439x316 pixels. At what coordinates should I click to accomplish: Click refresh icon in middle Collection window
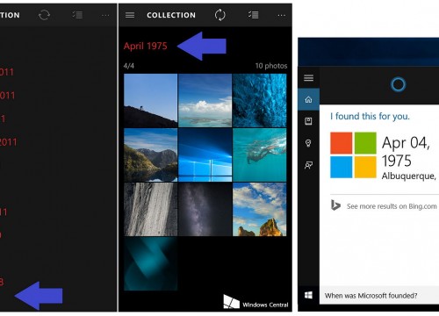point(220,15)
